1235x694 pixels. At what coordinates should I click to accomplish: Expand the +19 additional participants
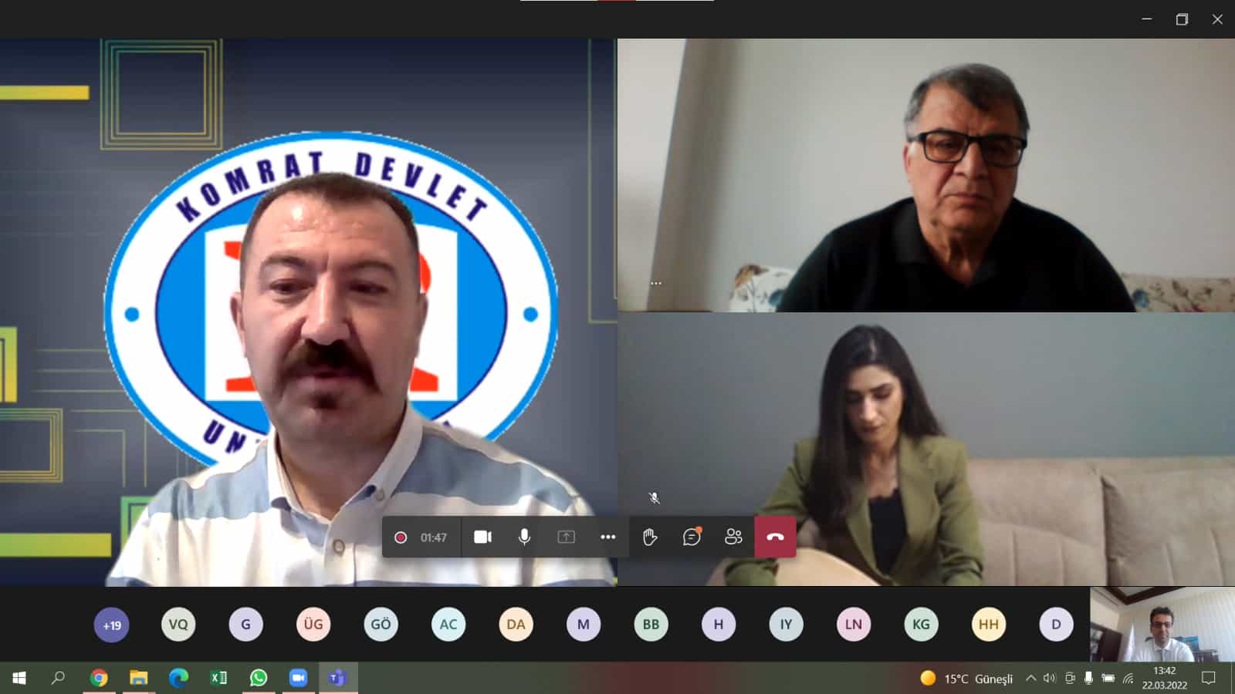point(112,625)
